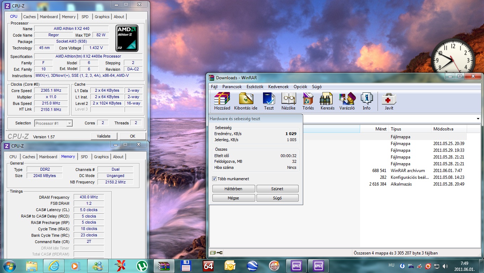Image resolution: width=484 pixels, height=273 pixels.
Task: Click the Törlés delete icon
Action: point(308,101)
